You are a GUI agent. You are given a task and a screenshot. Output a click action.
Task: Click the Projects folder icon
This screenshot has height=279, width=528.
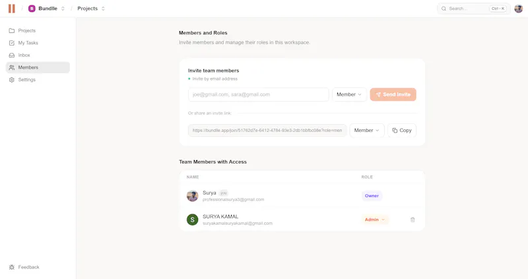pos(12,30)
